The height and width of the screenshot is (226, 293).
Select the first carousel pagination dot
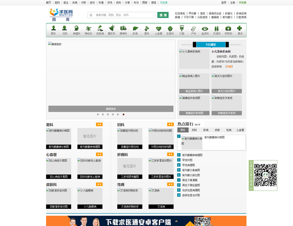98,114
